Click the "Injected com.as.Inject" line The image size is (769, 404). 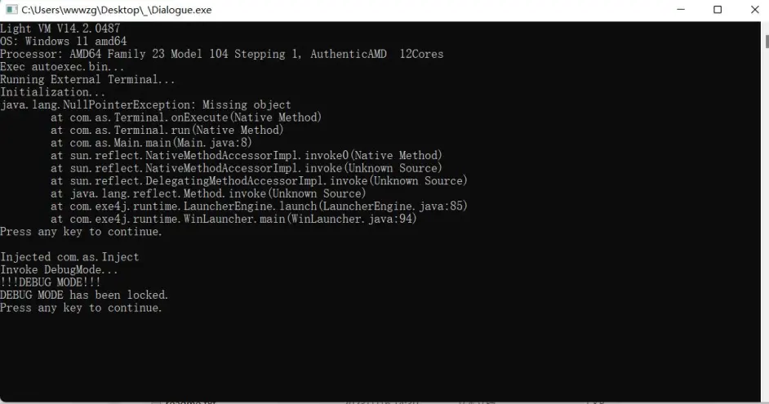pyautogui.click(x=69, y=257)
